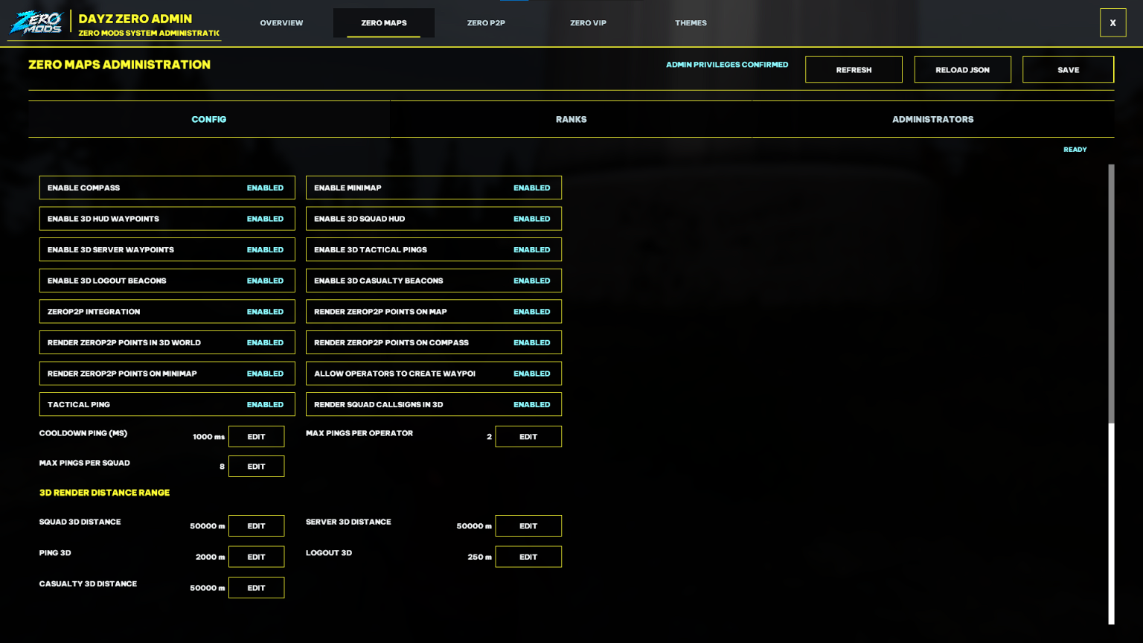Toggle Render Squad Callsigns in 3D

(x=434, y=405)
